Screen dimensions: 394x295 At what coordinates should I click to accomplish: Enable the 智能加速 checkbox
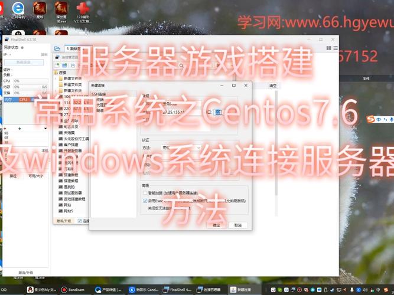pyautogui.click(x=145, y=193)
